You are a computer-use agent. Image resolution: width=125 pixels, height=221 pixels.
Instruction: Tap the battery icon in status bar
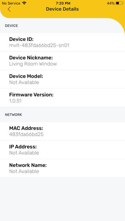(x=119, y=3)
